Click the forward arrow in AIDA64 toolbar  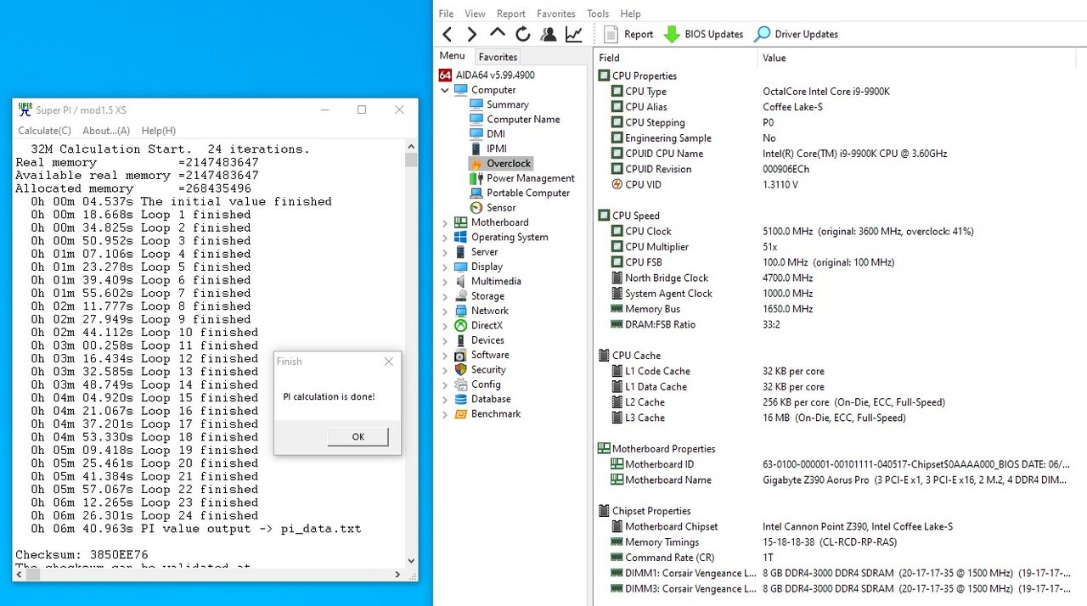(472, 34)
